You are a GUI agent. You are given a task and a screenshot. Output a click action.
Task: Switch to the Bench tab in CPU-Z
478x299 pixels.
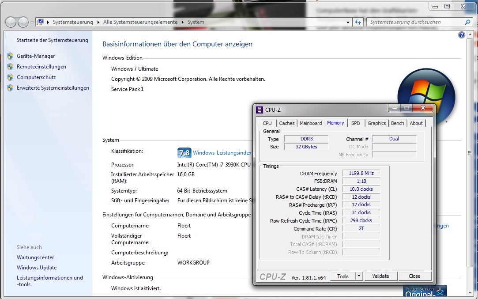click(x=397, y=123)
